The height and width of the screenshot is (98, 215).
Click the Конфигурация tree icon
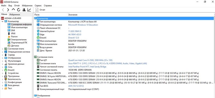click(6, 82)
